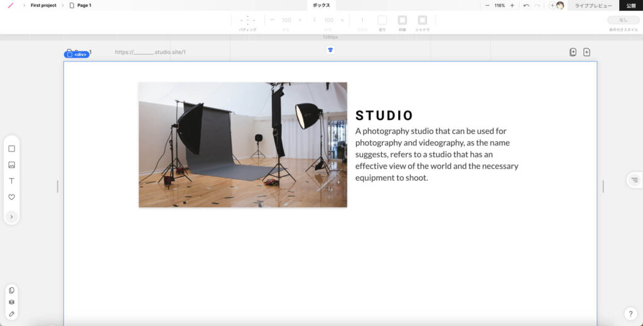Click the zoom in plus button
The height and width of the screenshot is (326, 643).
512,5
